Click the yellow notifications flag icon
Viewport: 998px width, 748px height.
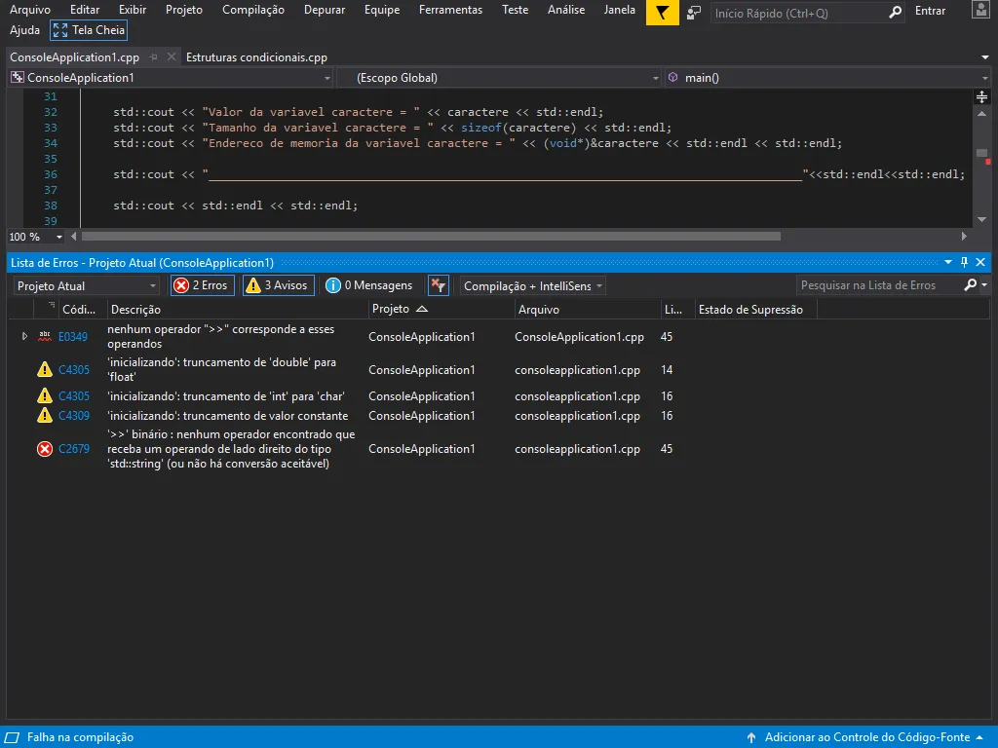coord(663,12)
